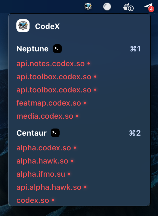Click the ⌘2 shortcut label for Centaur
Screen dimensions: 158x216
pos(135,133)
